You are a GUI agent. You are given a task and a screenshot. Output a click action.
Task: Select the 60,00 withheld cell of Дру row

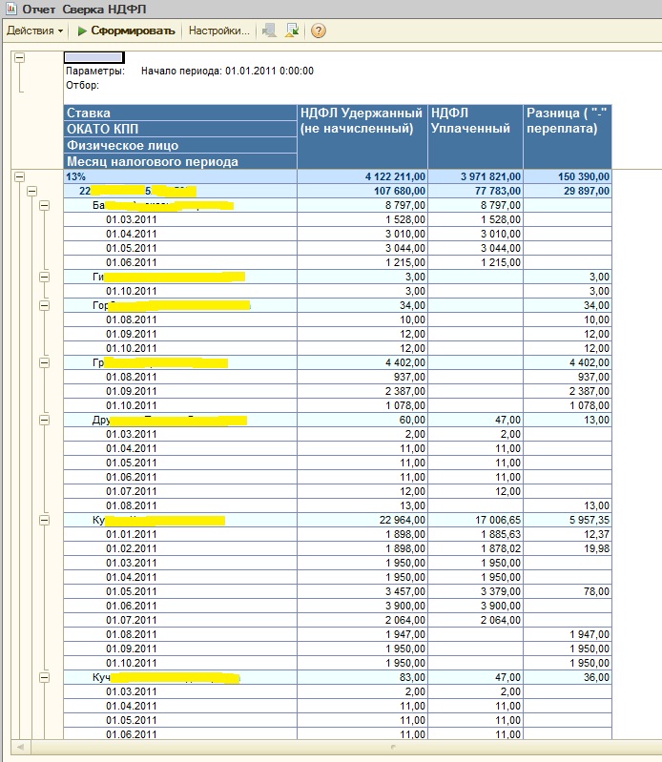(362, 420)
